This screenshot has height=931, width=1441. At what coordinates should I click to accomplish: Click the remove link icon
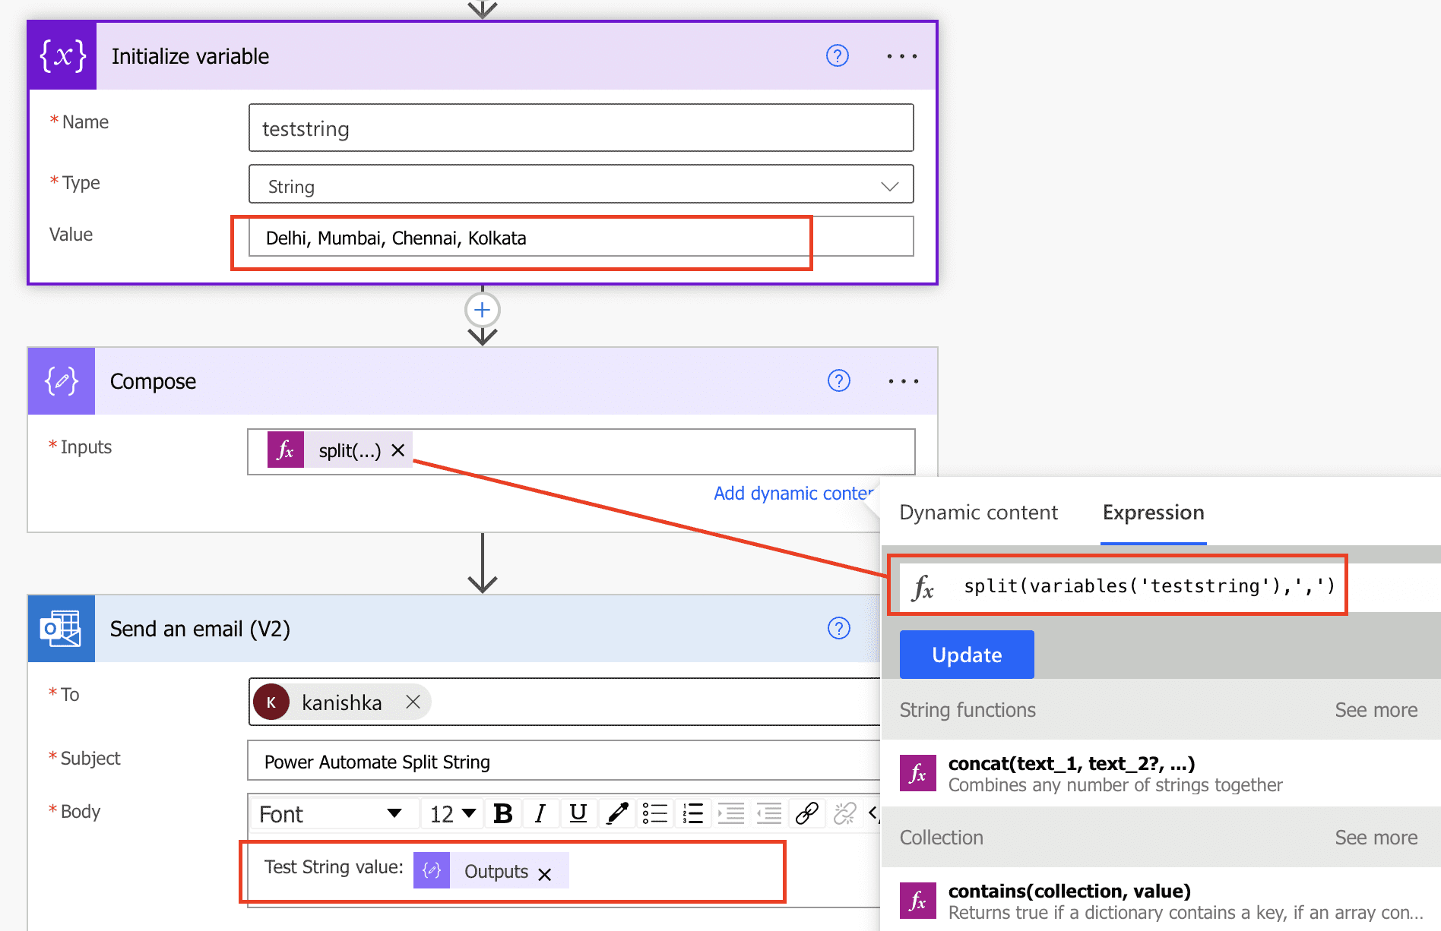point(844,814)
